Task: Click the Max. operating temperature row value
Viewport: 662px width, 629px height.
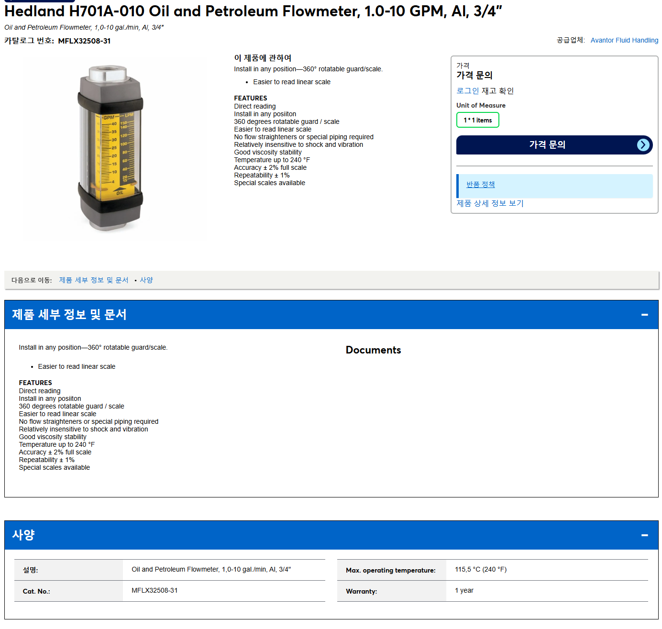Action: click(x=481, y=570)
